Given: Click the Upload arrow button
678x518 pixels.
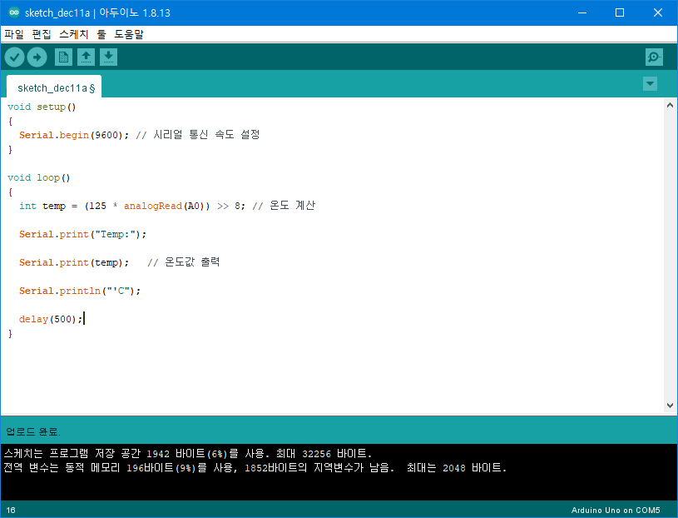Looking at the screenshot, I should click(37, 57).
